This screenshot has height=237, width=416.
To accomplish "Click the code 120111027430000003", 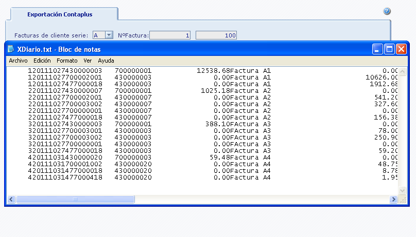I will [x=65, y=71].
